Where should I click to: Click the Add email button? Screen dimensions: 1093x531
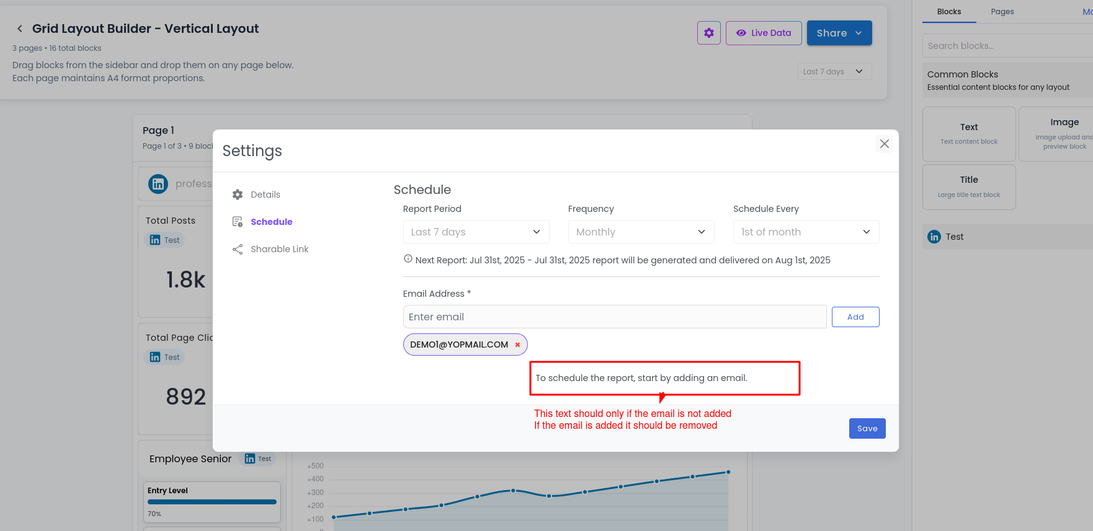(855, 317)
